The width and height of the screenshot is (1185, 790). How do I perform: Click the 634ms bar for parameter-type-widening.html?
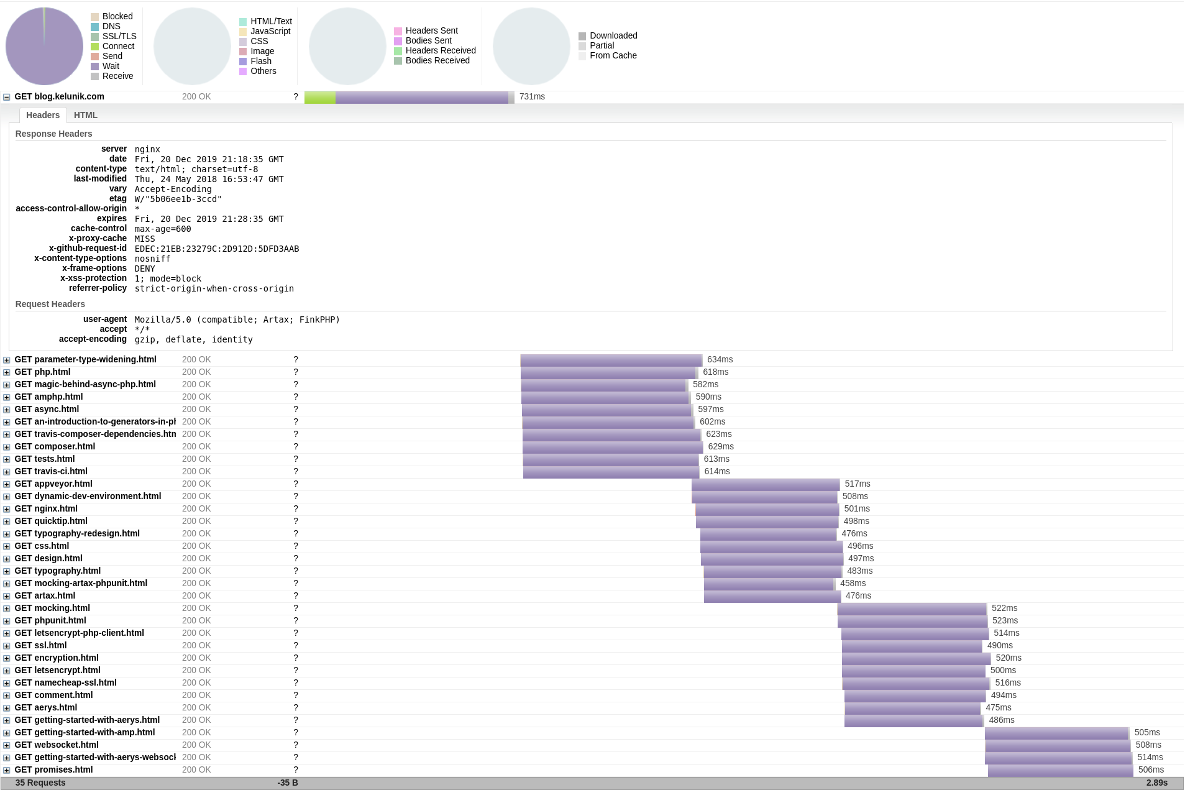click(x=611, y=360)
